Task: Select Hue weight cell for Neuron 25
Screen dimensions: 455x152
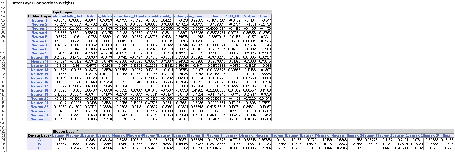Action: (x=215, y=119)
